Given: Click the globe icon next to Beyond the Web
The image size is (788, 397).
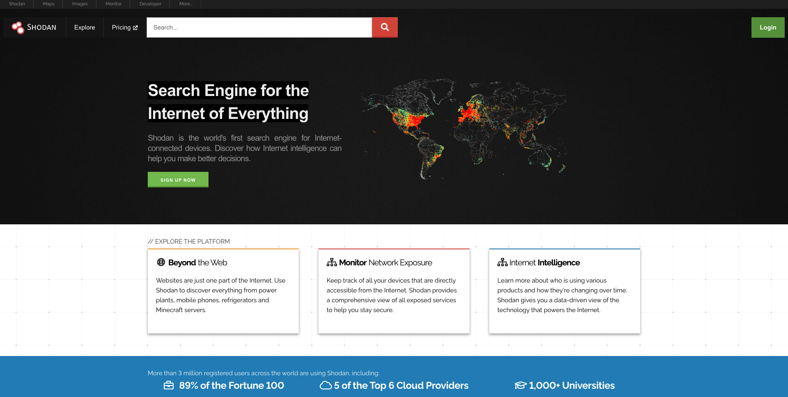Looking at the screenshot, I should (x=161, y=262).
